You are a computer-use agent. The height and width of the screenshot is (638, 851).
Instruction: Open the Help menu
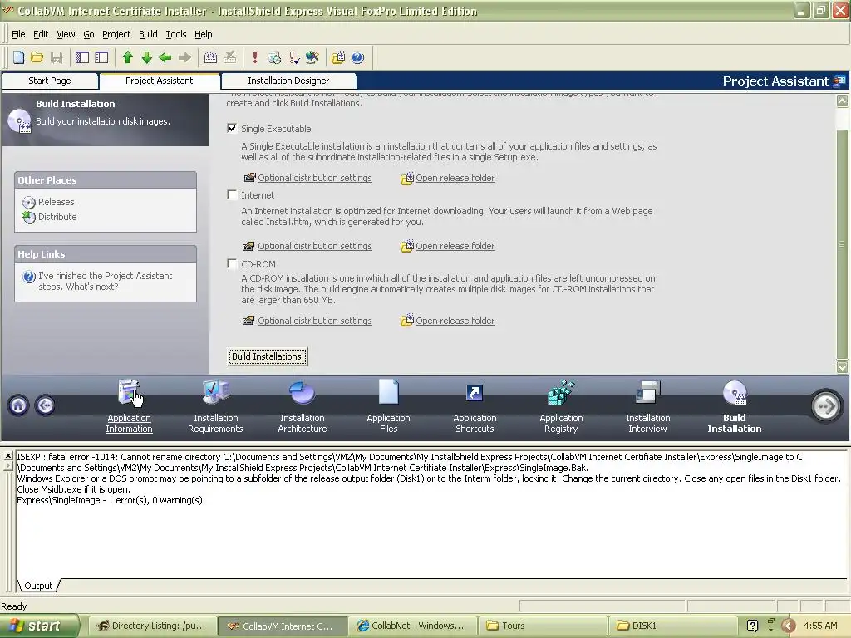pos(204,34)
